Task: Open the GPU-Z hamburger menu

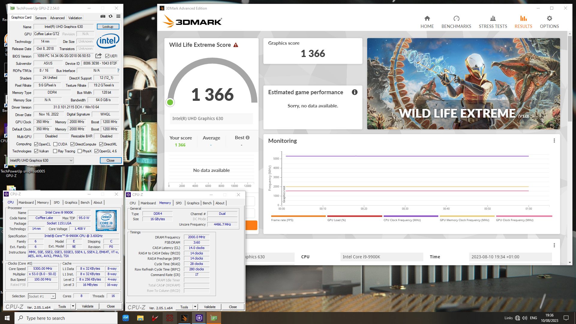Action: 118,16
